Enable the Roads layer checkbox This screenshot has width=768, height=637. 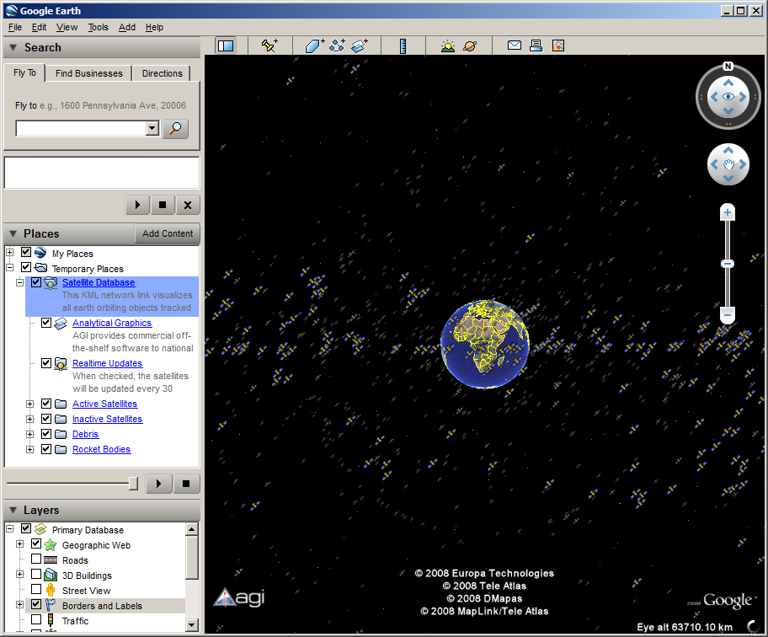(x=36, y=560)
